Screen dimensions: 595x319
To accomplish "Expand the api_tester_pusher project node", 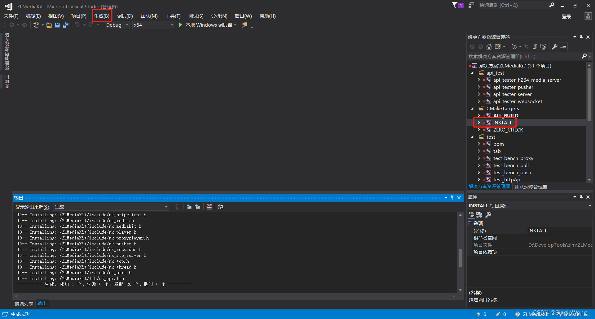I will click(479, 87).
